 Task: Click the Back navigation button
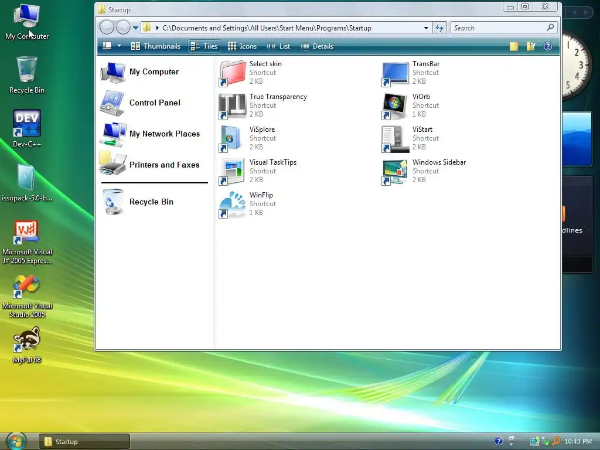click(x=107, y=28)
